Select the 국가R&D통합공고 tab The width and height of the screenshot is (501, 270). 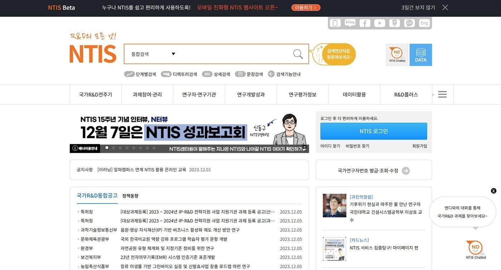[97, 196]
